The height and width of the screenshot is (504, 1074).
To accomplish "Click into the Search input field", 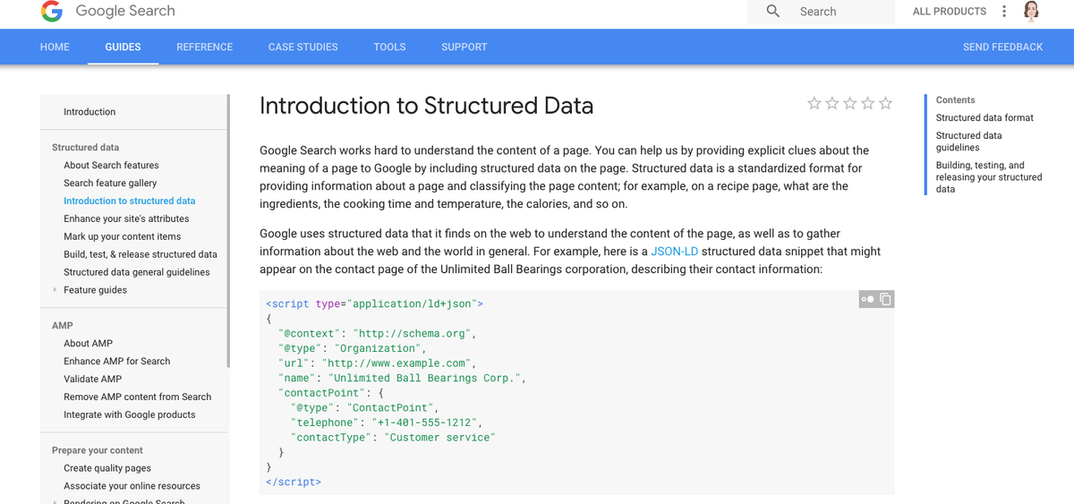I will (841, 12).
